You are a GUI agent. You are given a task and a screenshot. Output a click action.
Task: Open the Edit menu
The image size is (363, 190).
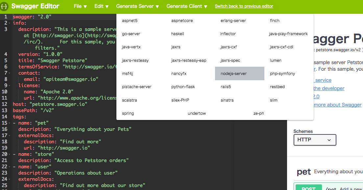[x=101, y=6]
